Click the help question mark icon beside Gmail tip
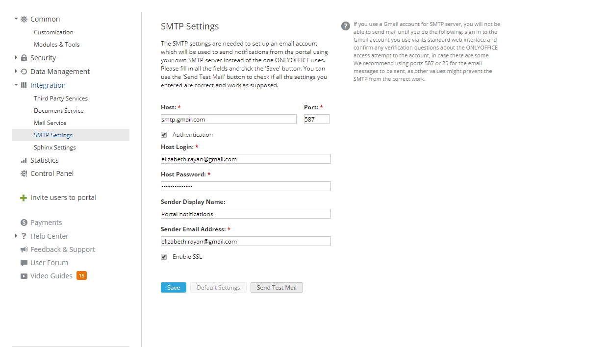Image resolution: width=608 pixels, height=347 pixels. click(x=346, y=26)
